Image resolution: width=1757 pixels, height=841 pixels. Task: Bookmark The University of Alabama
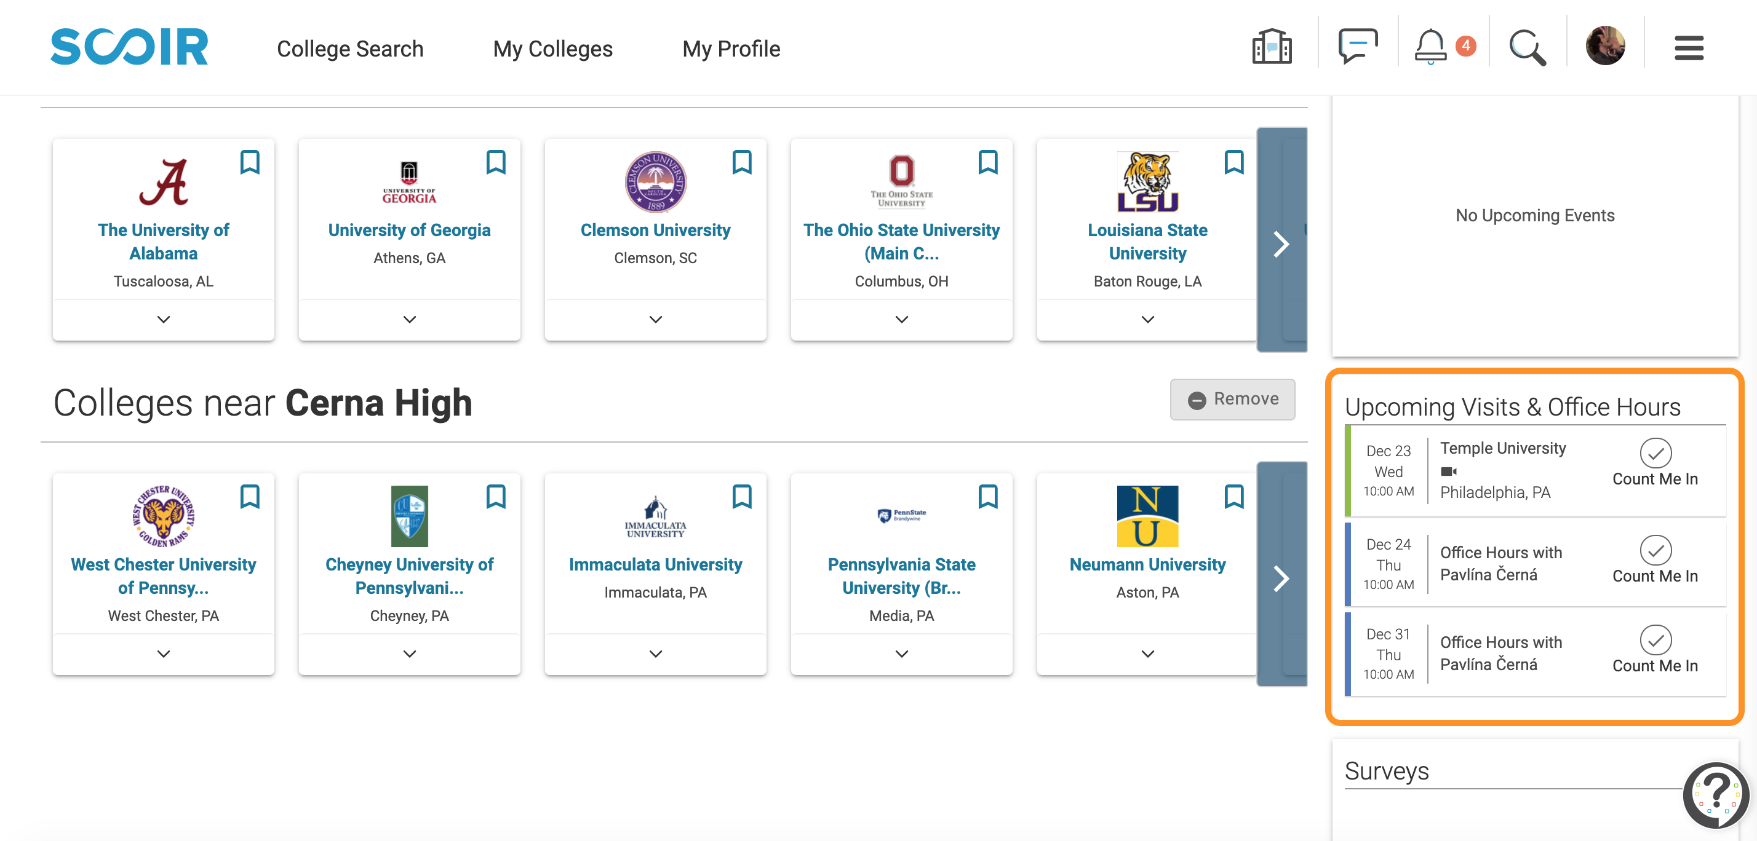coord(250,162)
